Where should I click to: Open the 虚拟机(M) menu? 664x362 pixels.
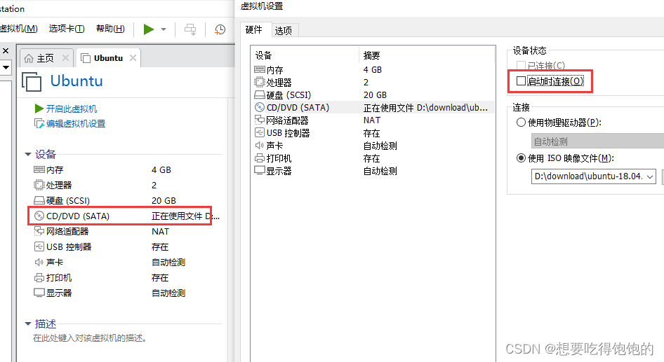coord(18,28)
